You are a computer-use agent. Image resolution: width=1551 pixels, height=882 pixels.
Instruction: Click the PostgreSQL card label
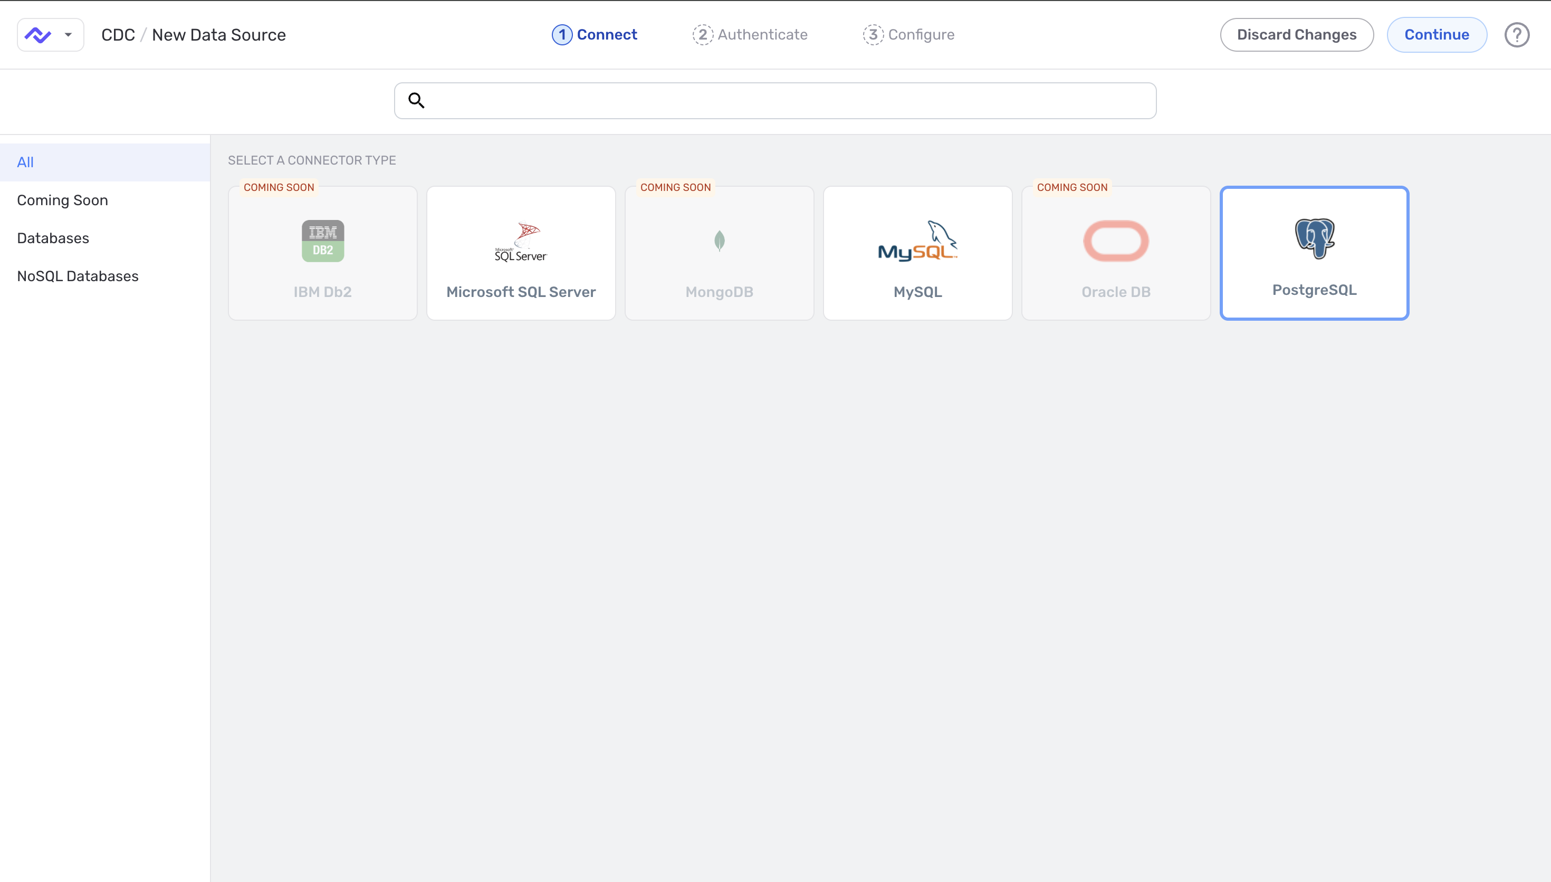[1314, 290]
